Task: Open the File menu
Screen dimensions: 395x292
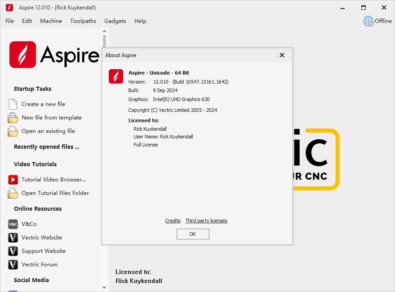Action: [9, 21]
